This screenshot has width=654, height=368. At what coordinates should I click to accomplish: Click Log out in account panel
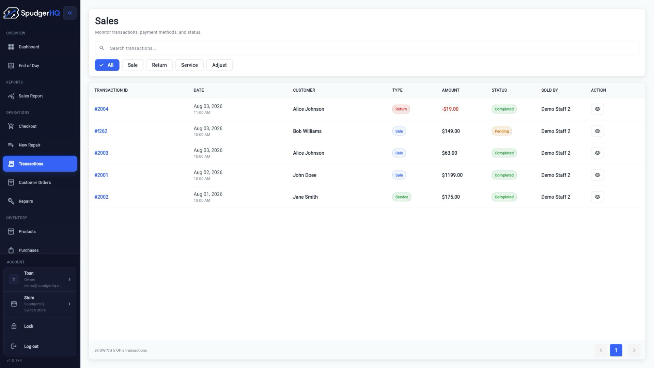[x=40, y=346]
